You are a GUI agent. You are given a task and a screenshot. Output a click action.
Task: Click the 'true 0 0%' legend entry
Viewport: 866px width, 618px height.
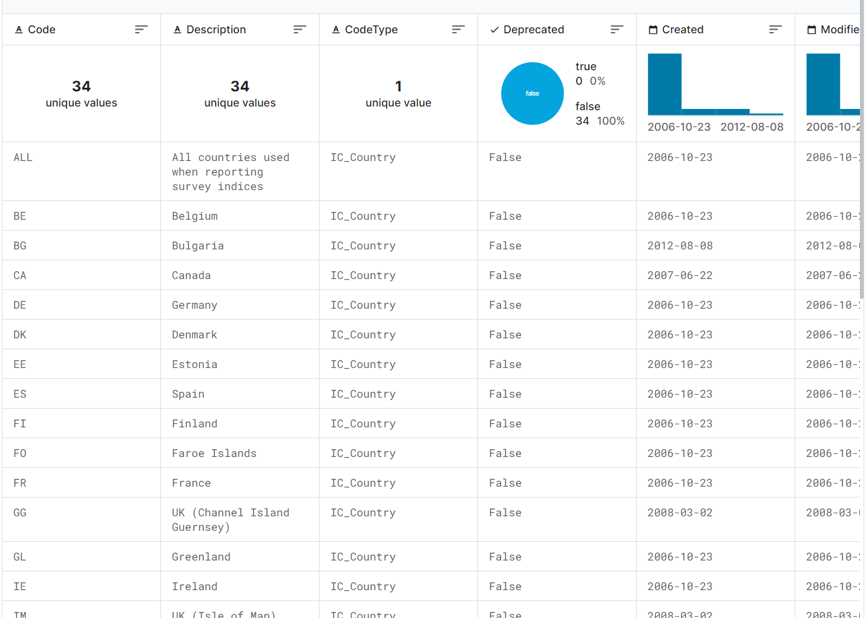coord(590,74)
